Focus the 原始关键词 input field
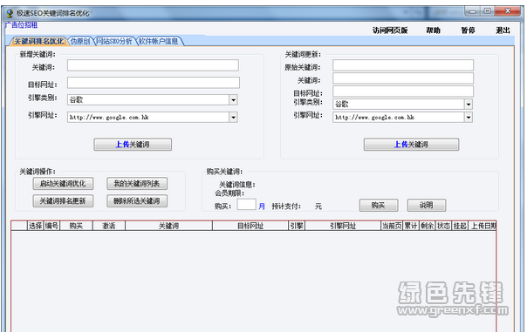Viewport: 527px width, 332px height. 403,65
